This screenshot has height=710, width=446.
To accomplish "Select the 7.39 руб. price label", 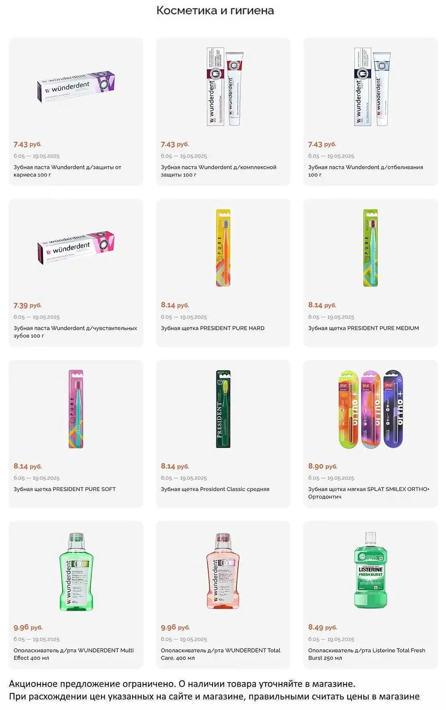I will (x=27, y=305).
